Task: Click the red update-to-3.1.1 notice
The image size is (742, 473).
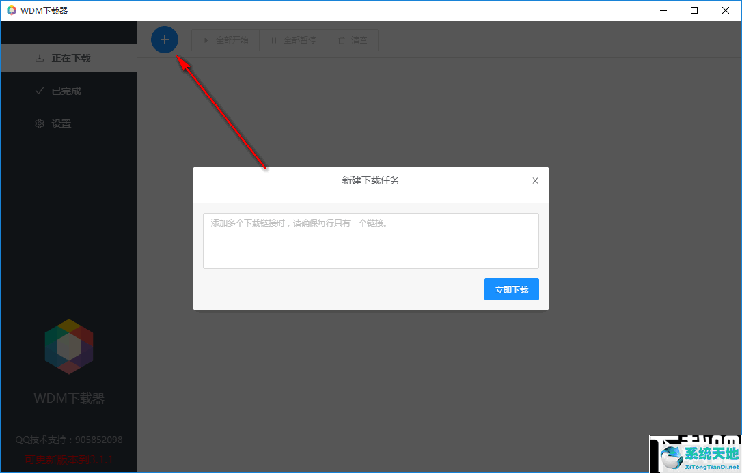Action: pyautogui.click(x=69, y=459)
